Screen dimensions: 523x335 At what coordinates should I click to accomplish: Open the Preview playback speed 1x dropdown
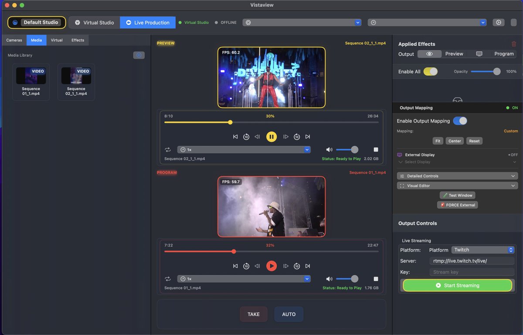[244, 150]
